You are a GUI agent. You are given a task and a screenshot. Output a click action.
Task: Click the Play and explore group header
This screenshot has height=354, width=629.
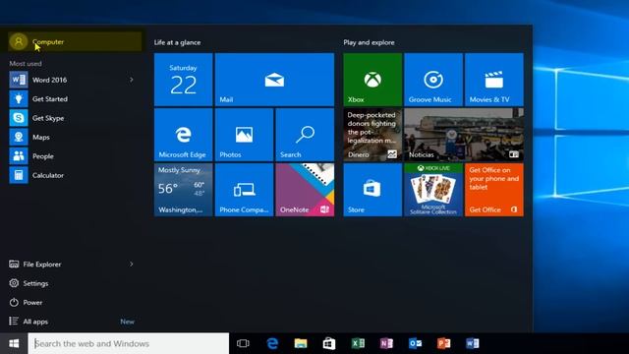[x=369, y=42]
